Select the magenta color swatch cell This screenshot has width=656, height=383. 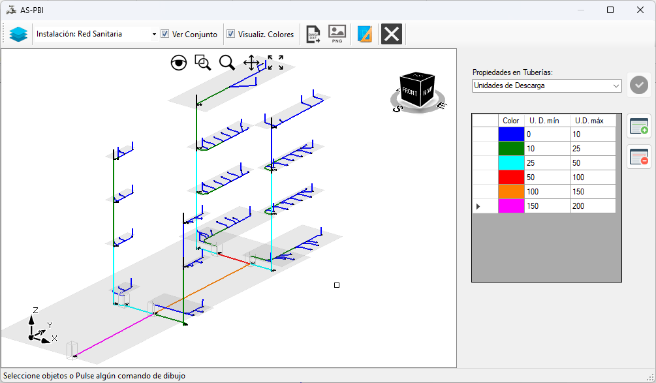coord(511,206)
